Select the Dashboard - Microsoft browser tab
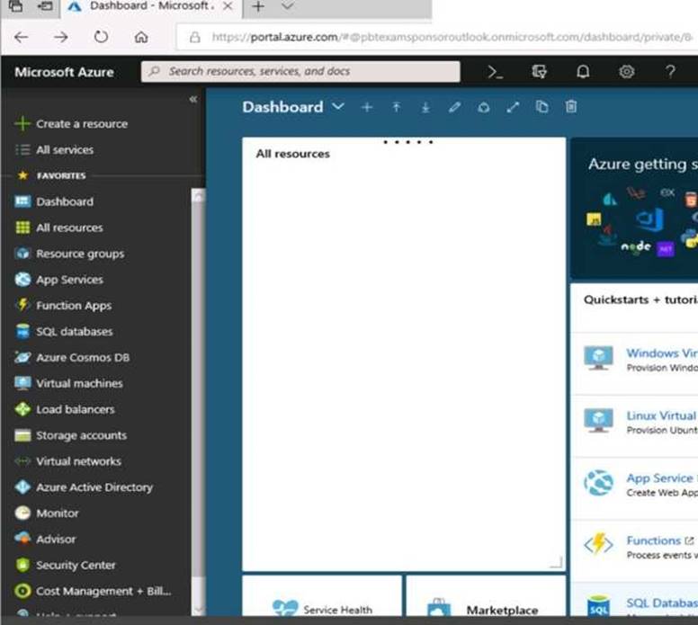 pos(150,6)
